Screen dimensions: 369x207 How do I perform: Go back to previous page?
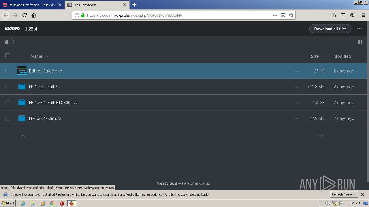(6, 15)
